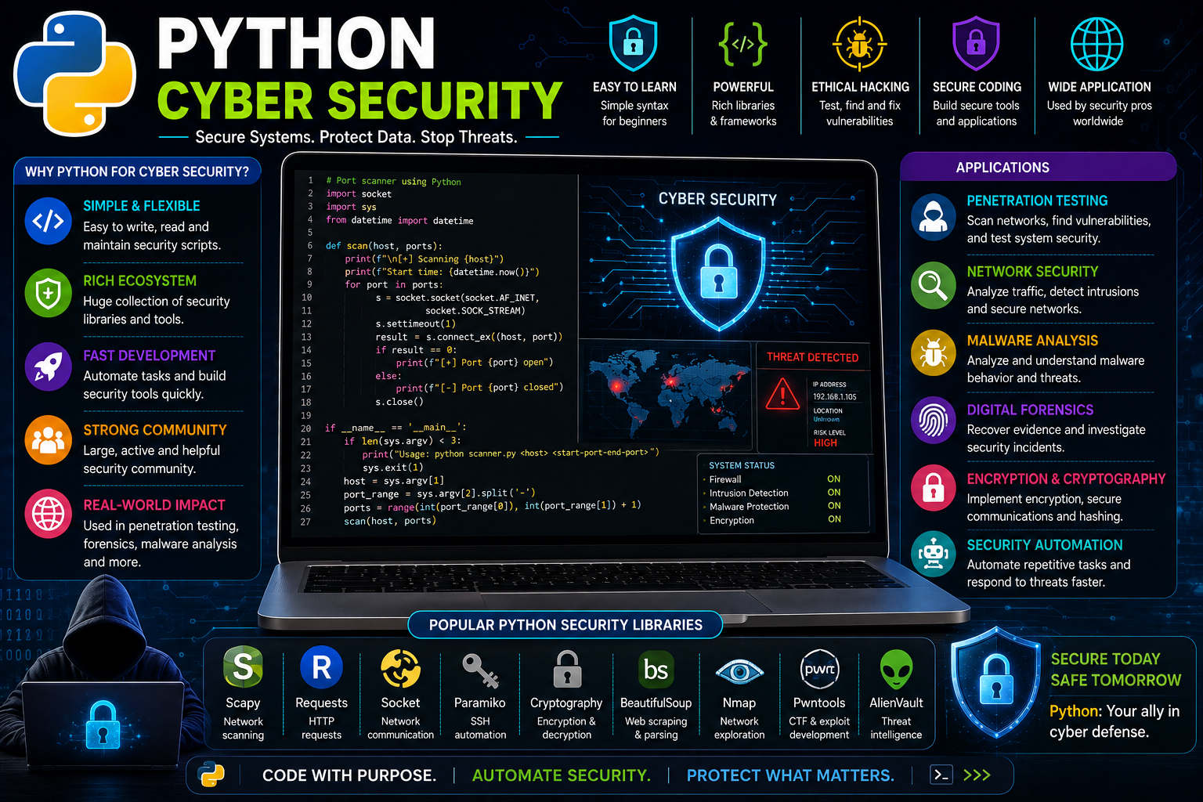Click the Threat Detected panel title
1203x802 pixels.
[812, 357]
